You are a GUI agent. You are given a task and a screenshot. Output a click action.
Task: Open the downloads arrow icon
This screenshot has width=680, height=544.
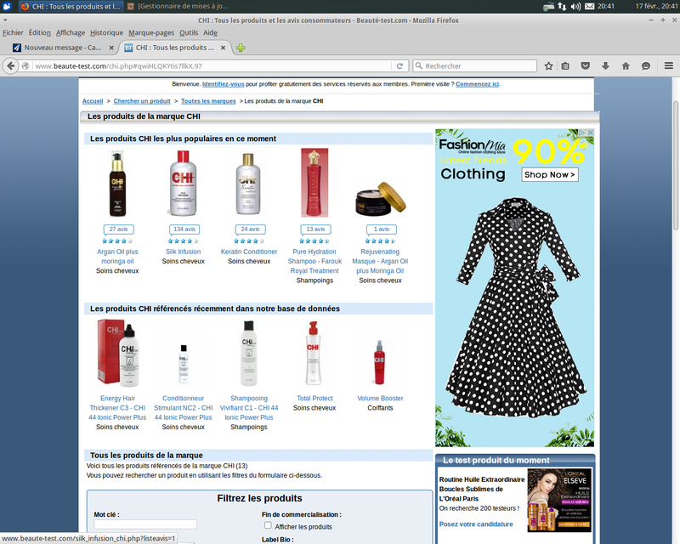click(605, 66)
